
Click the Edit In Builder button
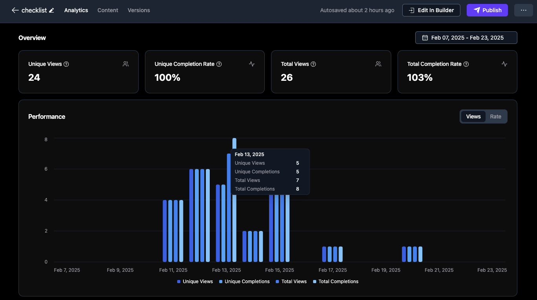431,10
